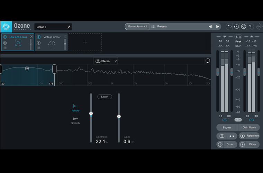
Task: Open the settings gear
Action: click(243, 27)
